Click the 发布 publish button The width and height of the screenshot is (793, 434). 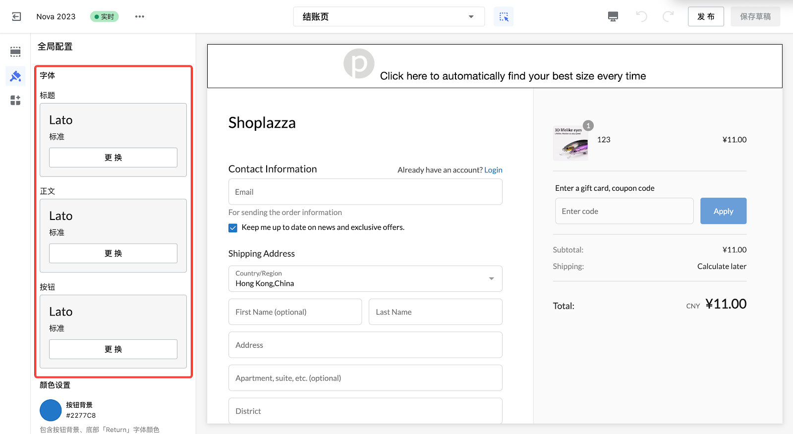(706, 16)
